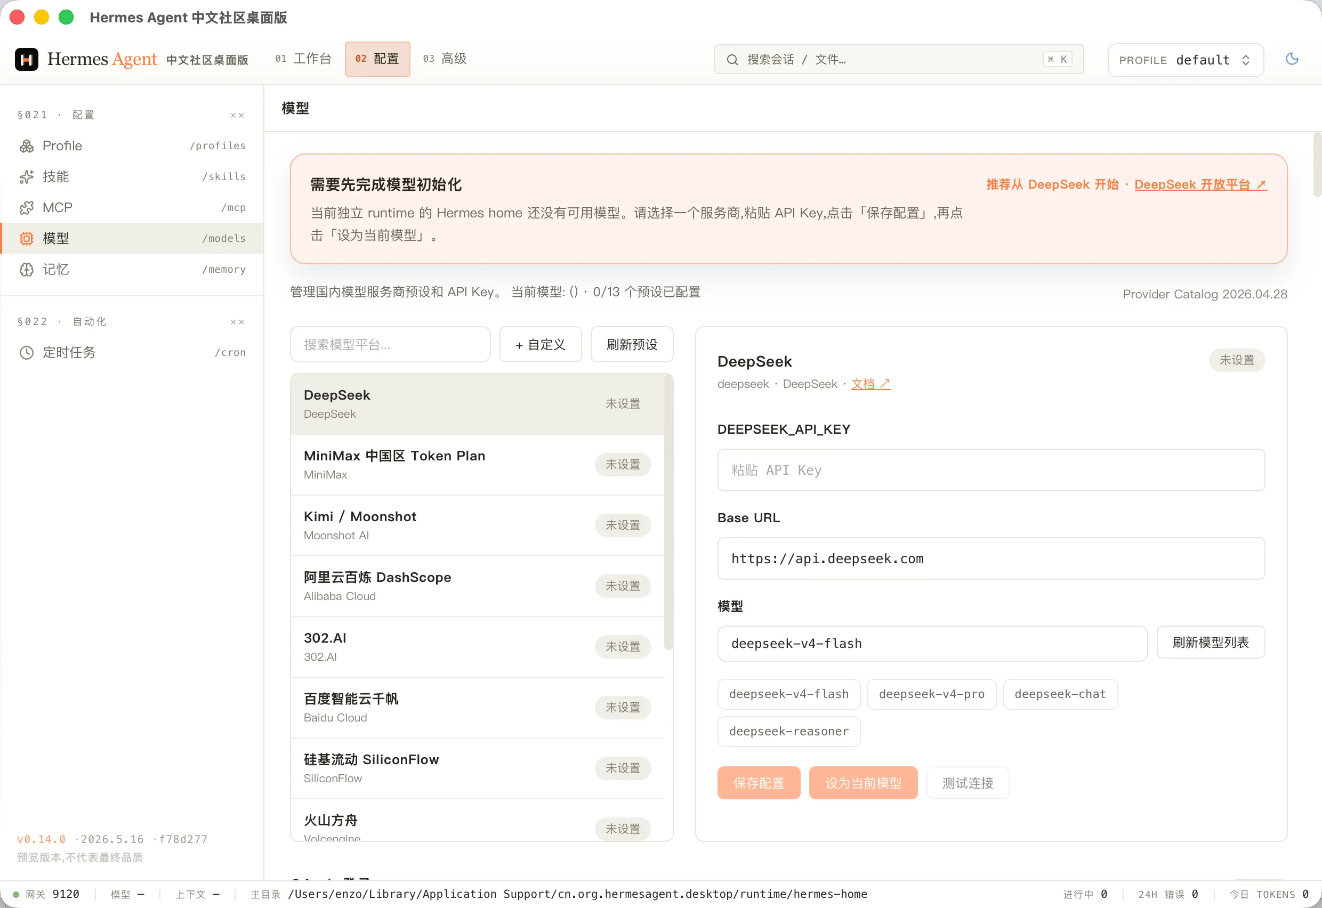The image size is (1322, 908).
Task: Open the PROFILE default dropdown
Action: (x=1186, y=60)
